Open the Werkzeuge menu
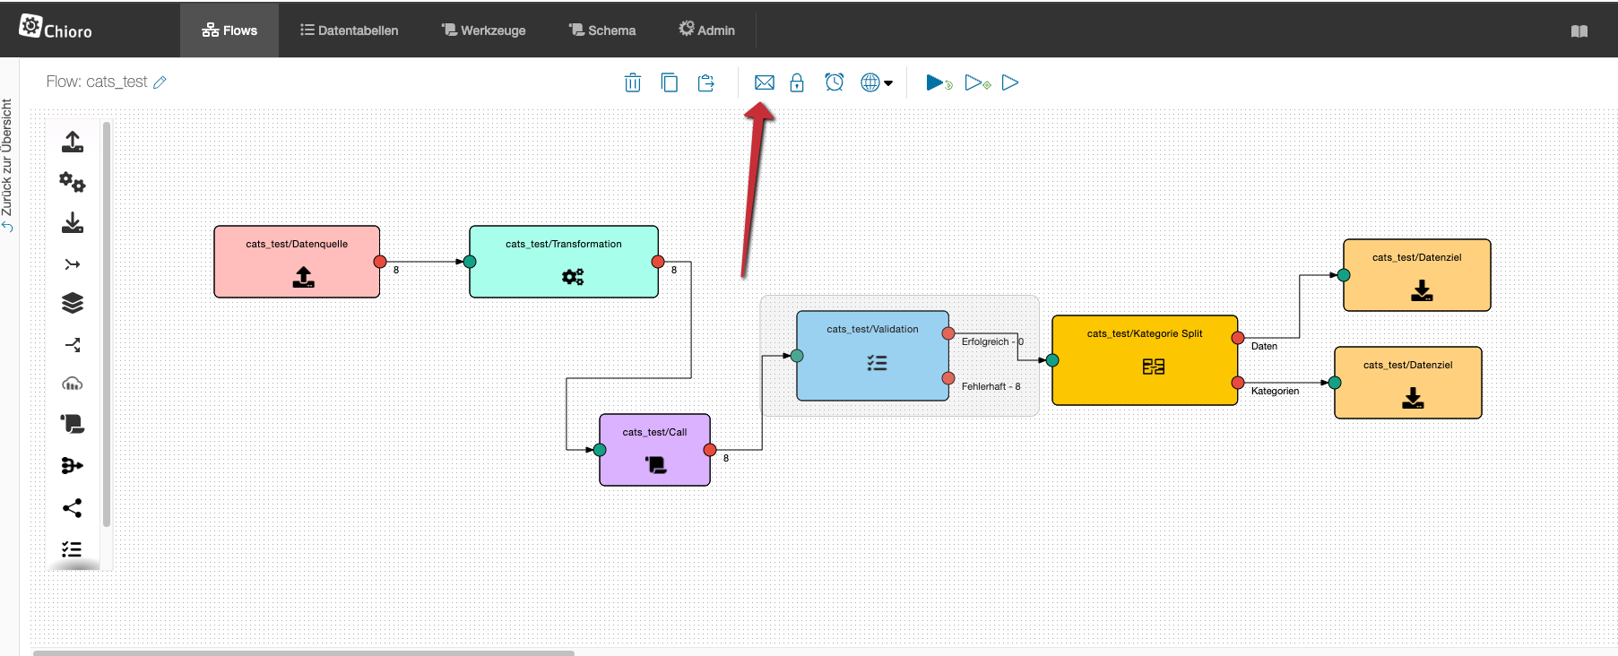Image resolution: width=1618 pixels, height=656 pixels. click(x=484, y=30)
